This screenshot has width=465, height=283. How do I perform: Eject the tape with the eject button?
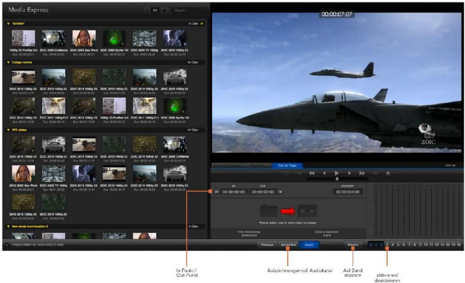click(388, 173)
